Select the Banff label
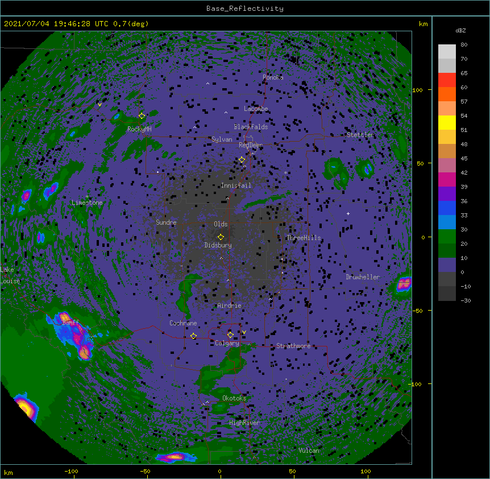Image resolution: width=490 pixels, height=479 pixels. [70, 323]
